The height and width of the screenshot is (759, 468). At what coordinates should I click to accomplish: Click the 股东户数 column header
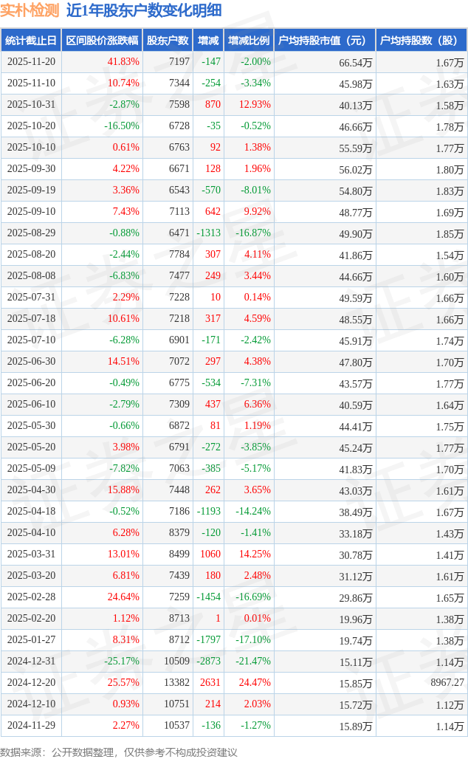point(168,41)
